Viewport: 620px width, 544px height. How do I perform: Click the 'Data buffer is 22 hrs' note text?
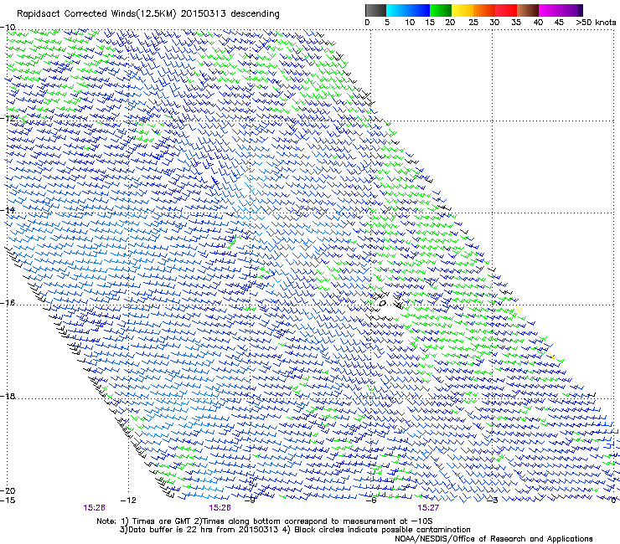click(168, 530)
